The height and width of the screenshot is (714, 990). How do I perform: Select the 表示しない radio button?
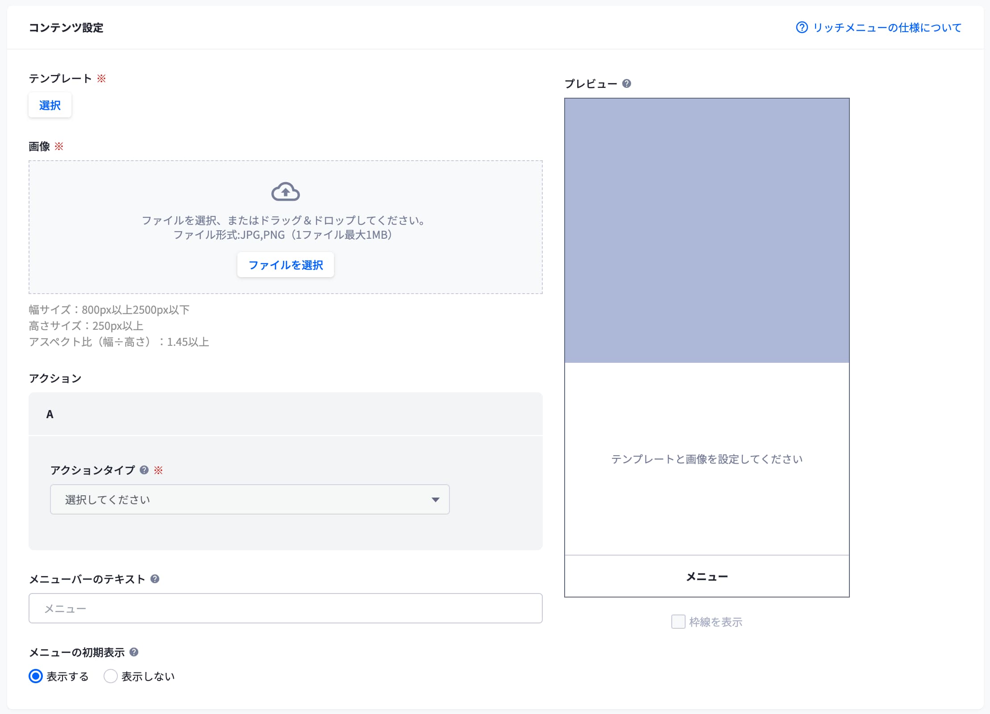tap(110, 676)
